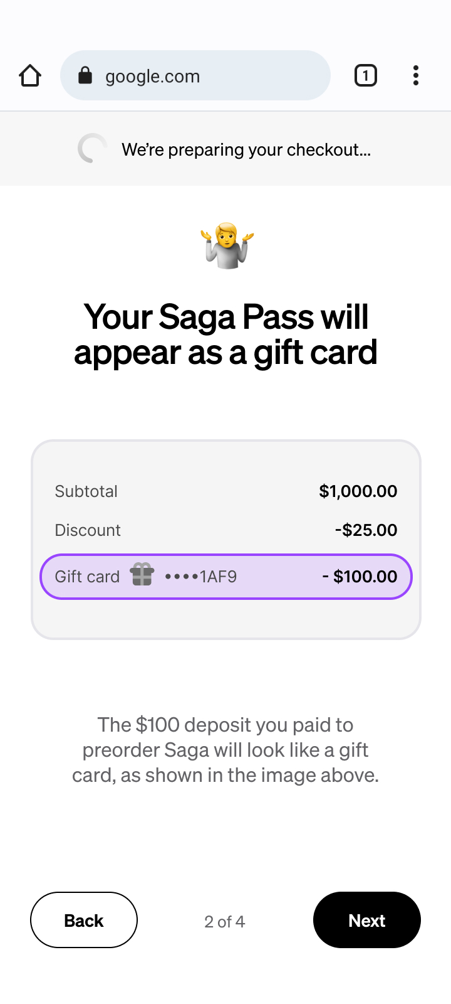The height and width of the screenshot is (1004, 451).
Task: Click the Subtotal amount $1,000.00
Action: (358, 491)
